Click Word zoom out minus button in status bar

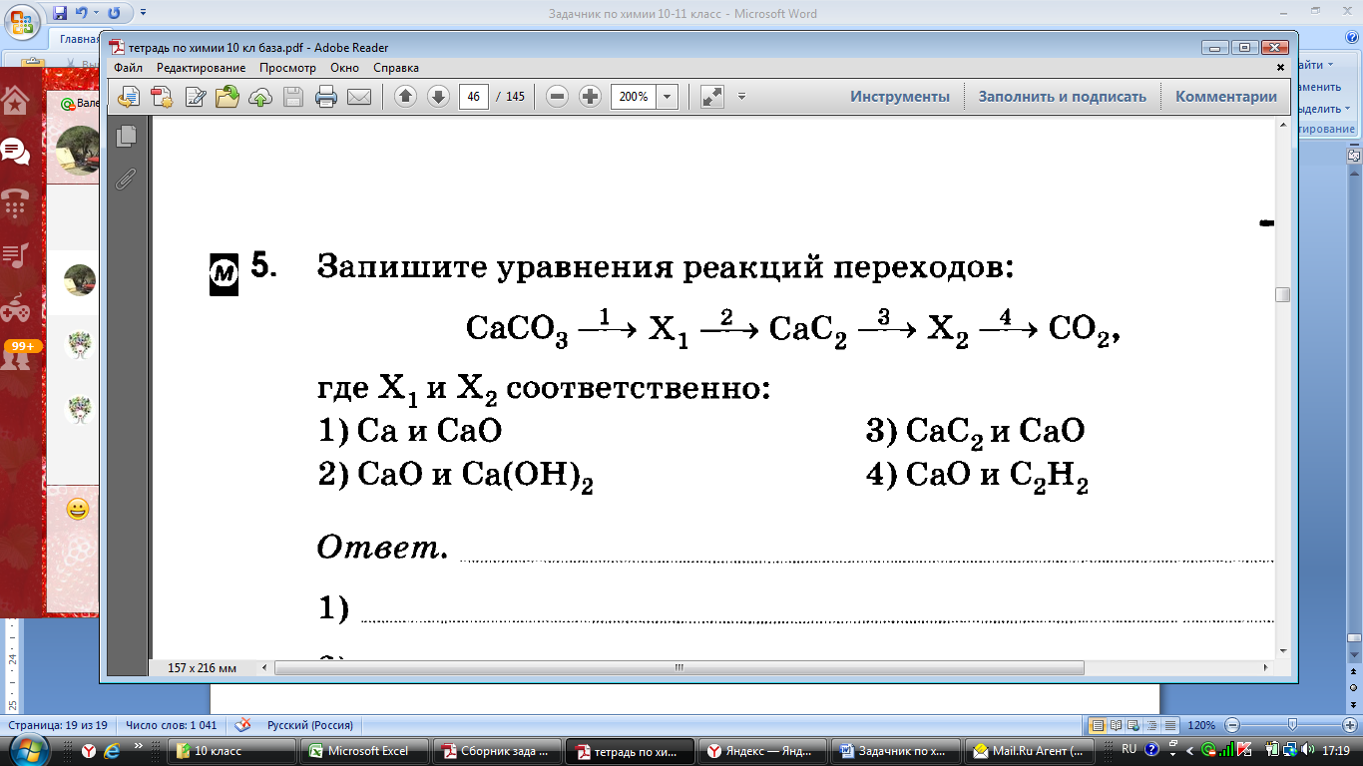click(x=1232, y=725)
